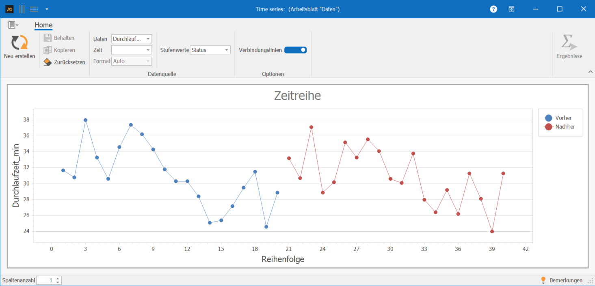Click the ribbon display options icon
Viewport: 595px width, 286px height.
pyautogui.click(x=512, y=9)
